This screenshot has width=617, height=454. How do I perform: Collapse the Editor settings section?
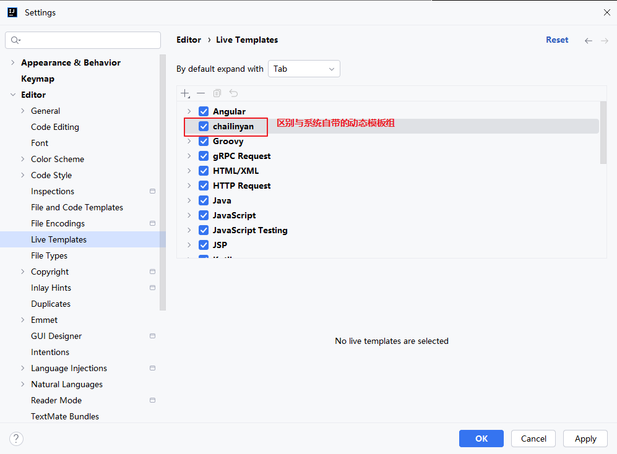(x=12, y=95)
